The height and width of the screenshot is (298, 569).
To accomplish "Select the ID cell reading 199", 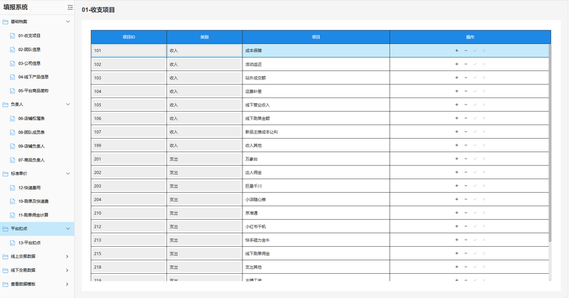I will click(129, 145).
